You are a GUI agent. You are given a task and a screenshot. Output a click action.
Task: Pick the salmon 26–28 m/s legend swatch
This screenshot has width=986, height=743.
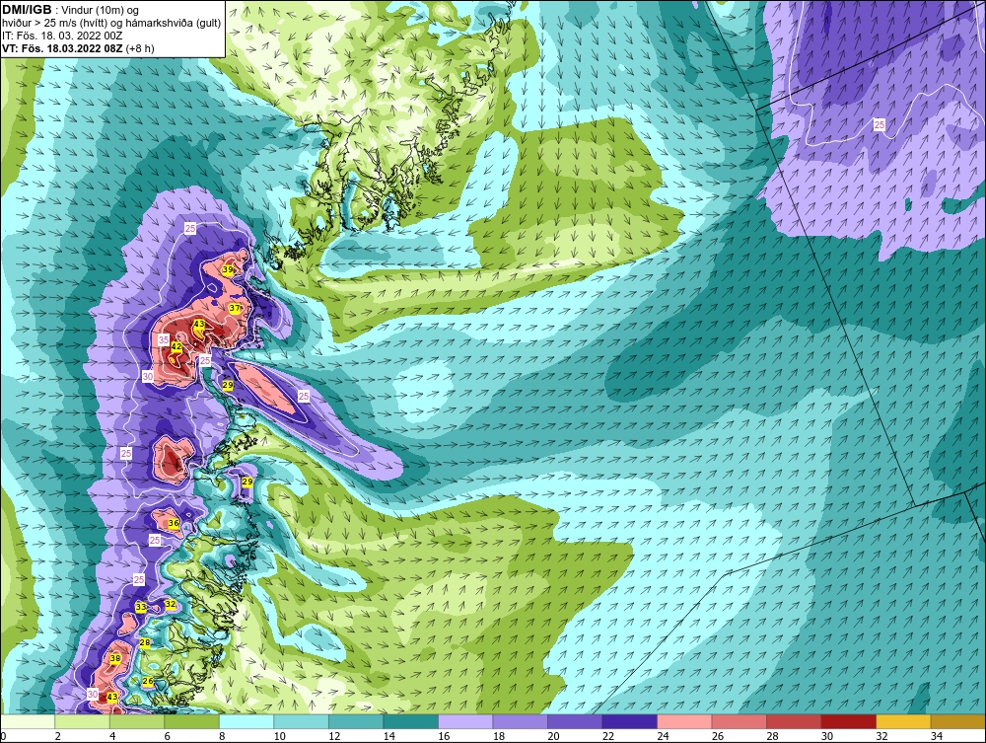739,721
